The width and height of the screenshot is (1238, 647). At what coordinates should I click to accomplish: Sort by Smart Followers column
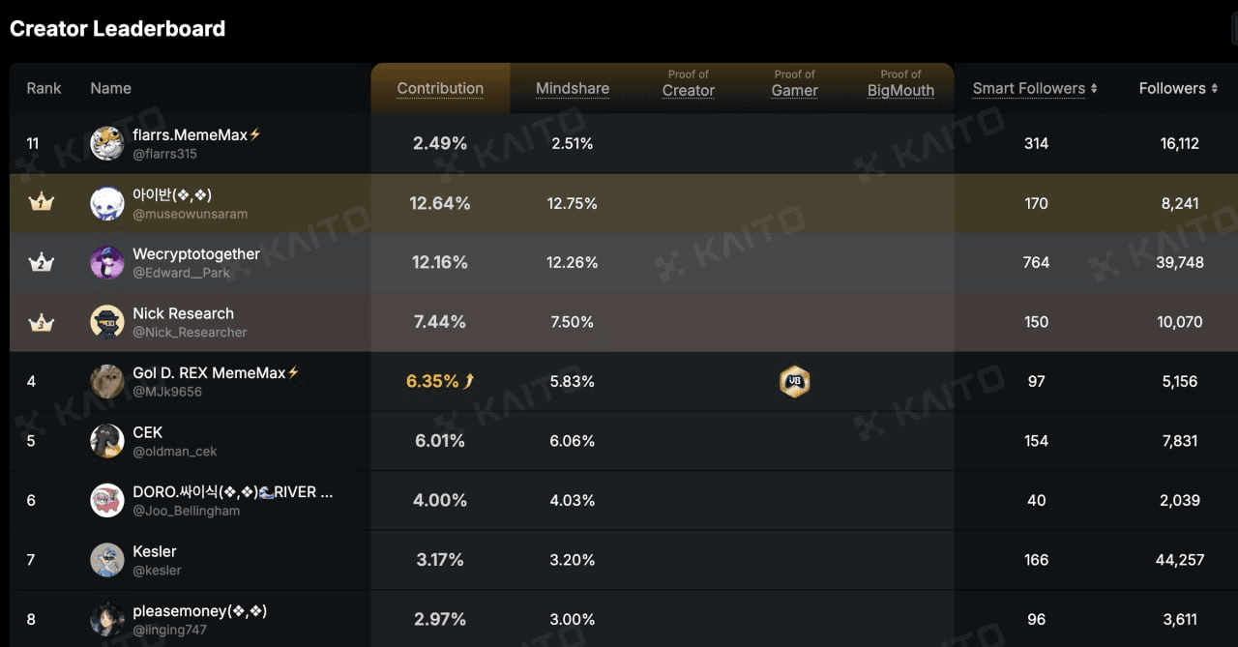pos(1034,88)
